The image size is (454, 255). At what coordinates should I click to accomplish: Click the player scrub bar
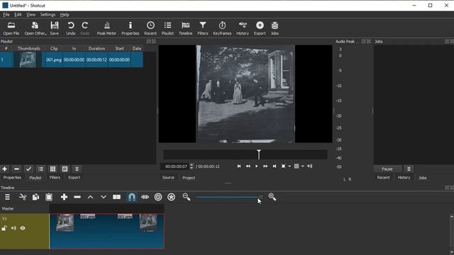tap(245, 154)
